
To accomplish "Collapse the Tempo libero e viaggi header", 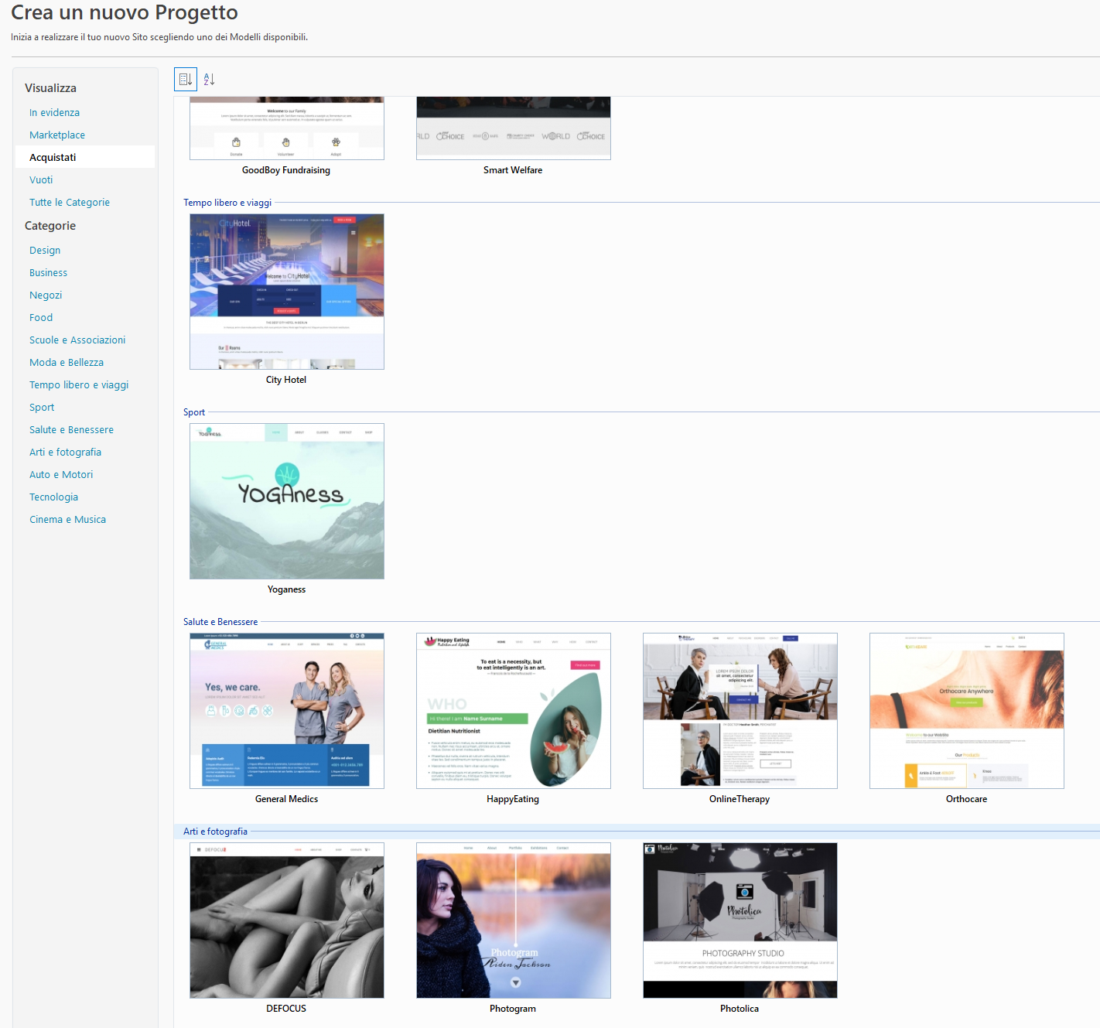I will click(x=227, y=203).
